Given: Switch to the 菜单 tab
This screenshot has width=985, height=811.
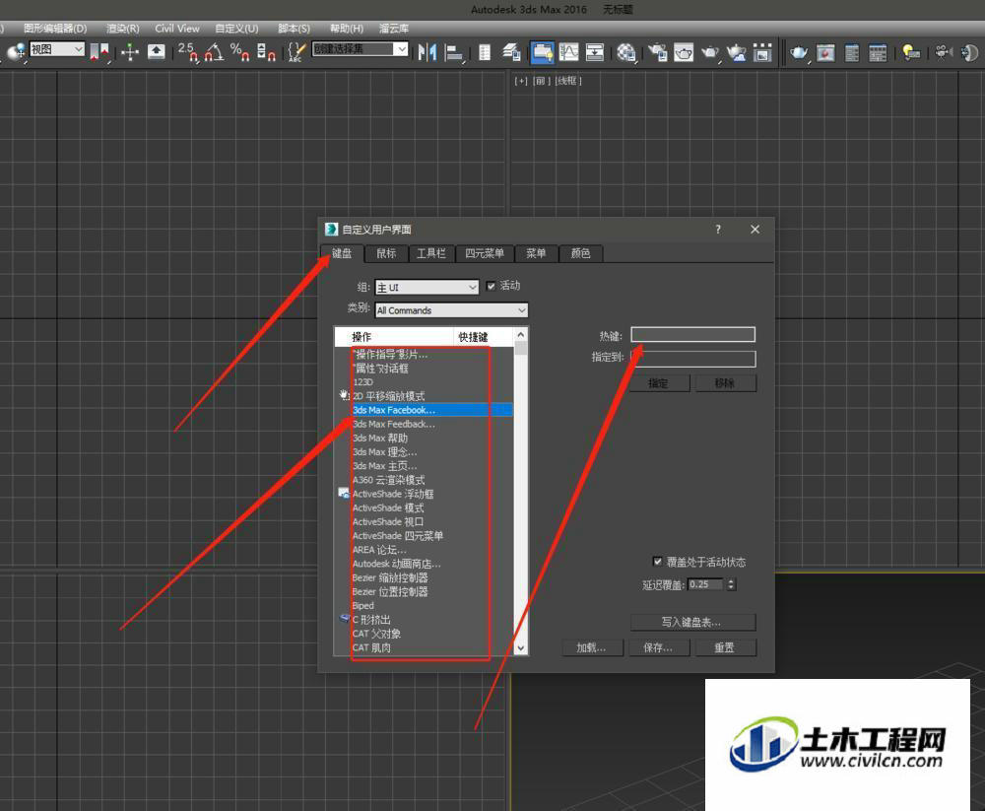Looking at the screenshot, I should [x=536, y=253].
